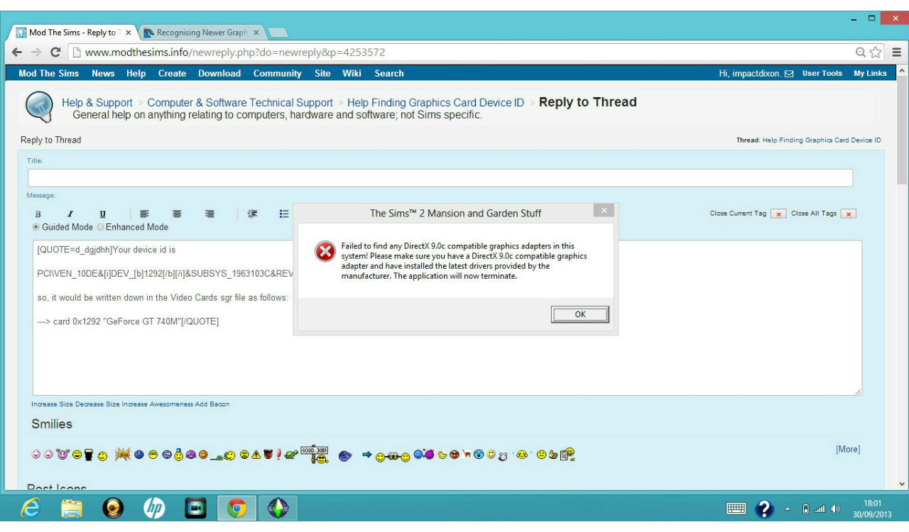Select Enhanced Mode radio option

[100, 227]
